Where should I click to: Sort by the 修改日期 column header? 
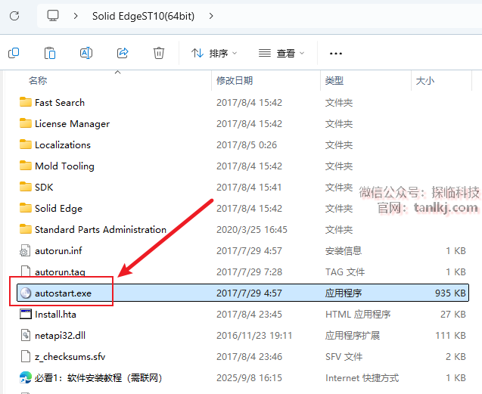point(234,80)
